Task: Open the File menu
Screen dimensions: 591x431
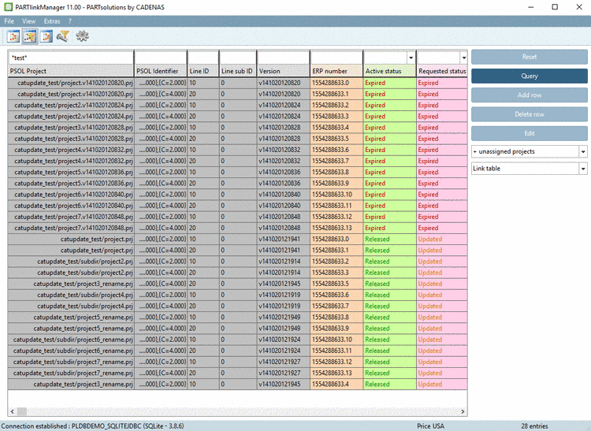Action: pyautogui.click(x=9, y=20)
